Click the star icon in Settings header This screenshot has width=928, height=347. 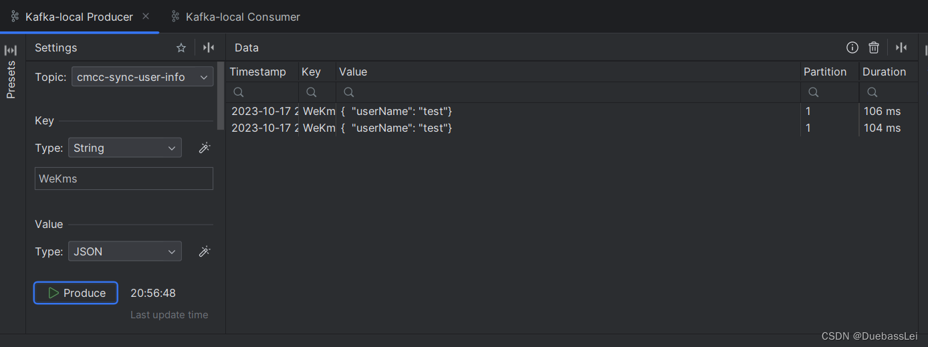tap(181, 47)
